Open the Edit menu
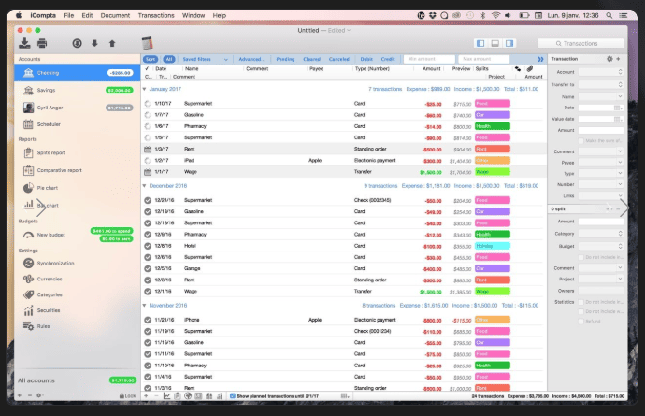645x416 pixels. (87, 15)
